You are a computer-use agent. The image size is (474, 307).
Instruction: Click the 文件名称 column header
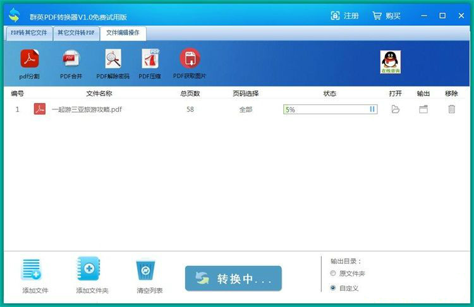point(99,93)
